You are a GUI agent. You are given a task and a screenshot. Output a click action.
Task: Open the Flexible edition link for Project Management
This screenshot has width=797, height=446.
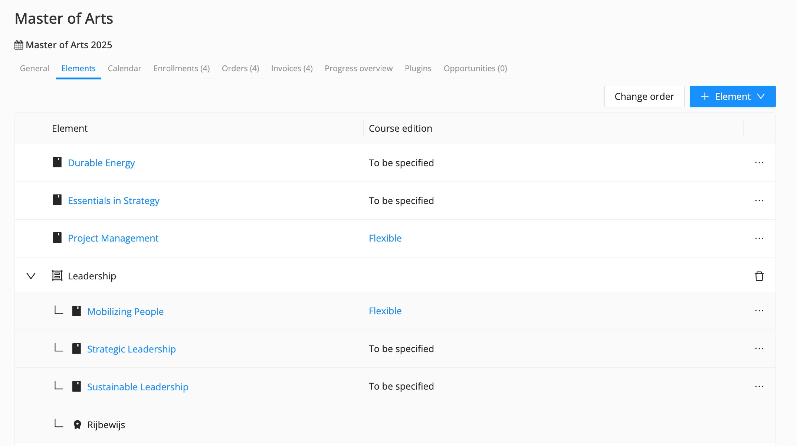385,238
